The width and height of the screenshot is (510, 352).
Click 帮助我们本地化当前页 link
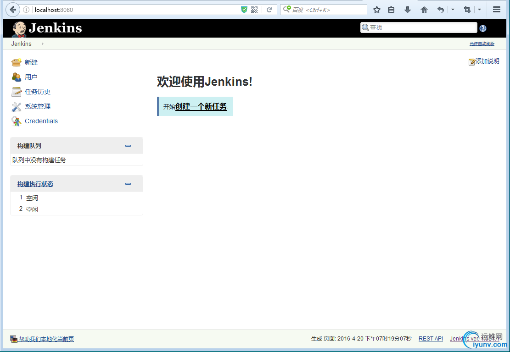coord(46,339)
